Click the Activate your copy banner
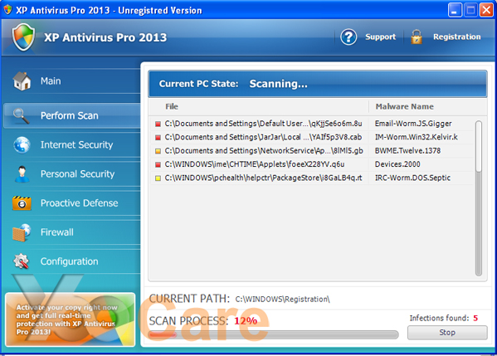 71,319
